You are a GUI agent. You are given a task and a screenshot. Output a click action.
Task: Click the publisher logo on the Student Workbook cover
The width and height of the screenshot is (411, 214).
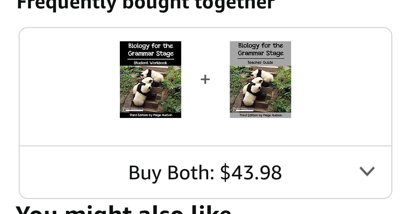point(132,110)
